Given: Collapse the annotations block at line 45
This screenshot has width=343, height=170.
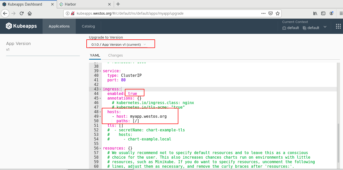Looking at the screenshot, I should (100, 98).
